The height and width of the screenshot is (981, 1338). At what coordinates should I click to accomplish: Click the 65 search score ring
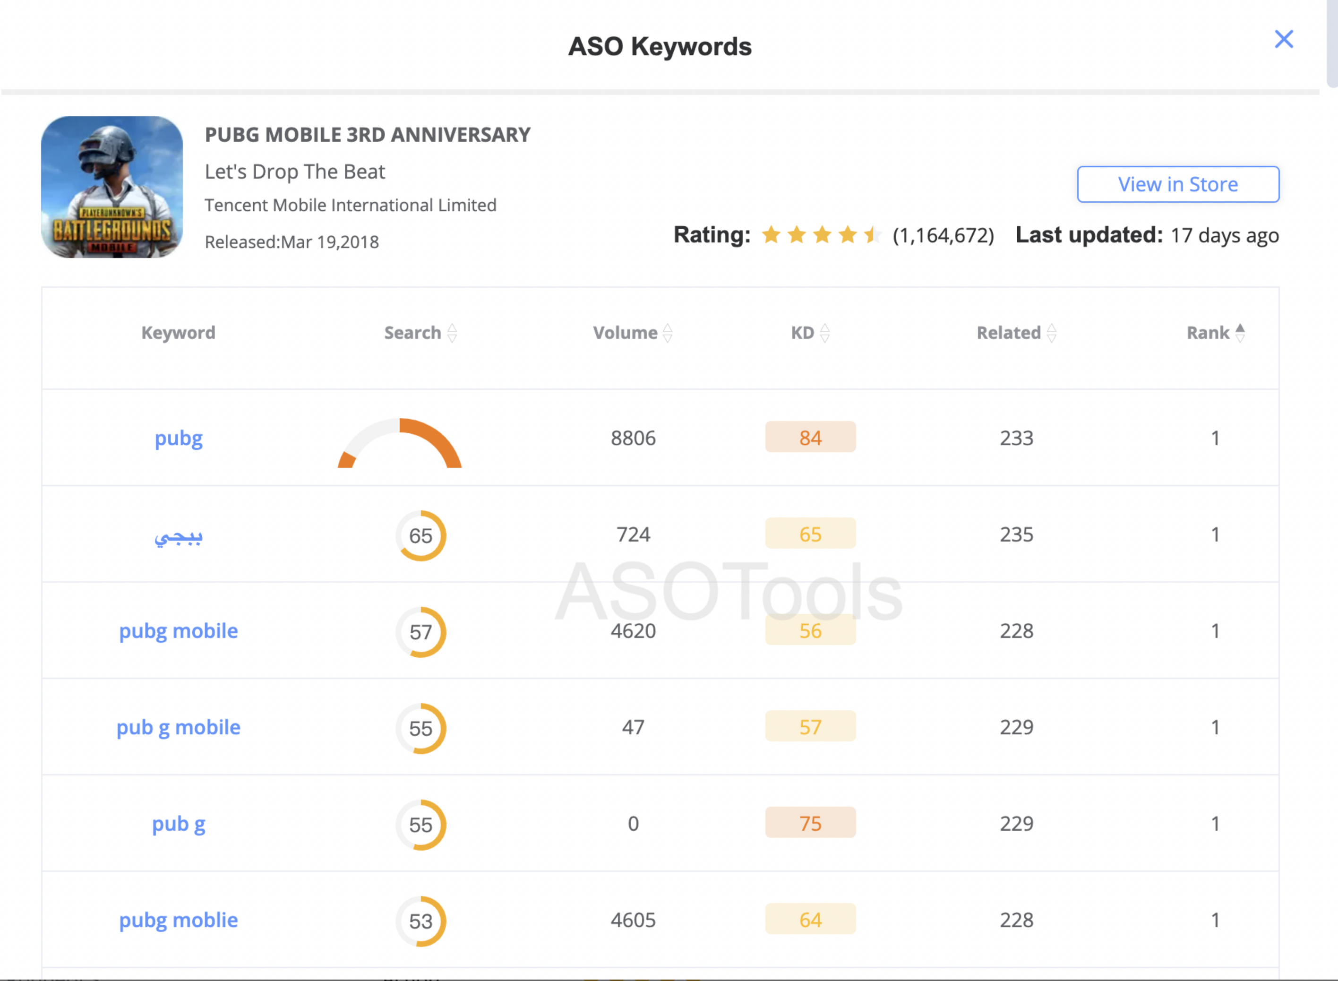[x=420, y=536]
